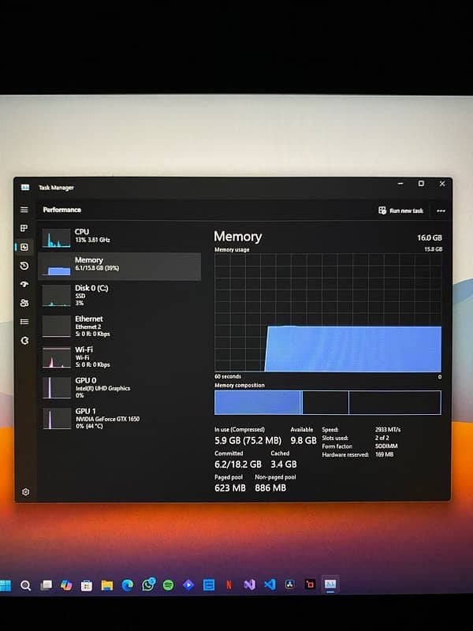This screenshot has width=473, height=631.
Task: Click Run new task button
Action: [x=401, y=211]
